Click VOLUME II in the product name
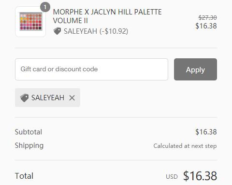The width and height of the screenshot is (232, 185). tap(71, 21)
